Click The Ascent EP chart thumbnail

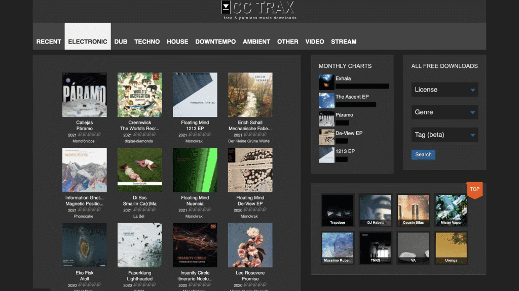tap(326, 100)
